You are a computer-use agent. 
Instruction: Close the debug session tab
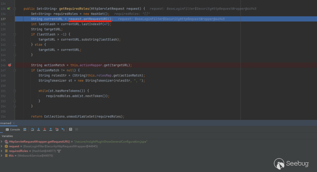click(14, 123)
